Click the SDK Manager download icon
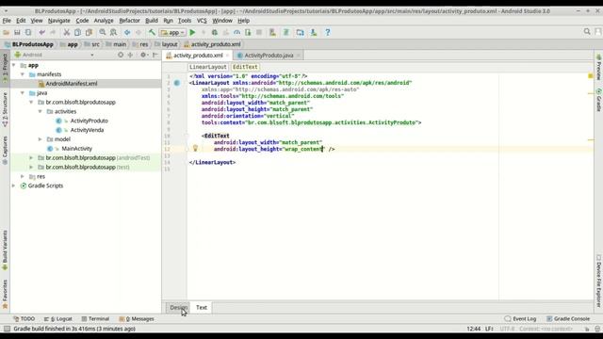 (x=314, y=33)
